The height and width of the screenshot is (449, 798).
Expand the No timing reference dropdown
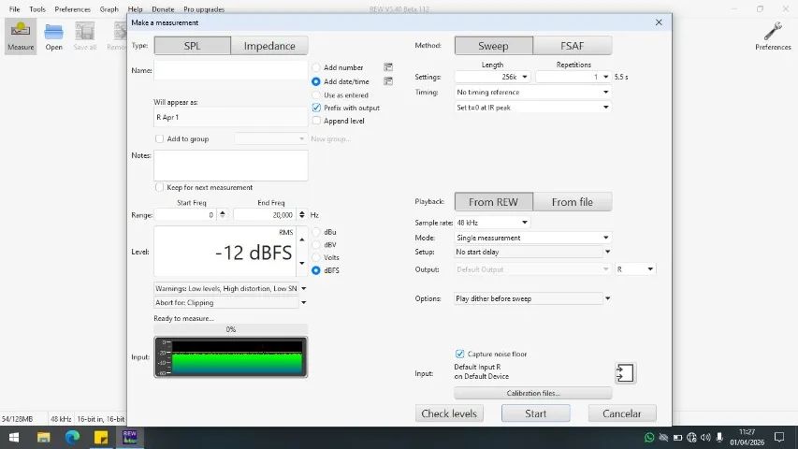coord(533,93)
